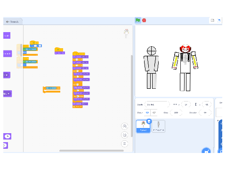Delete the selected sprite via trash badge

click(x=149, y=121)
